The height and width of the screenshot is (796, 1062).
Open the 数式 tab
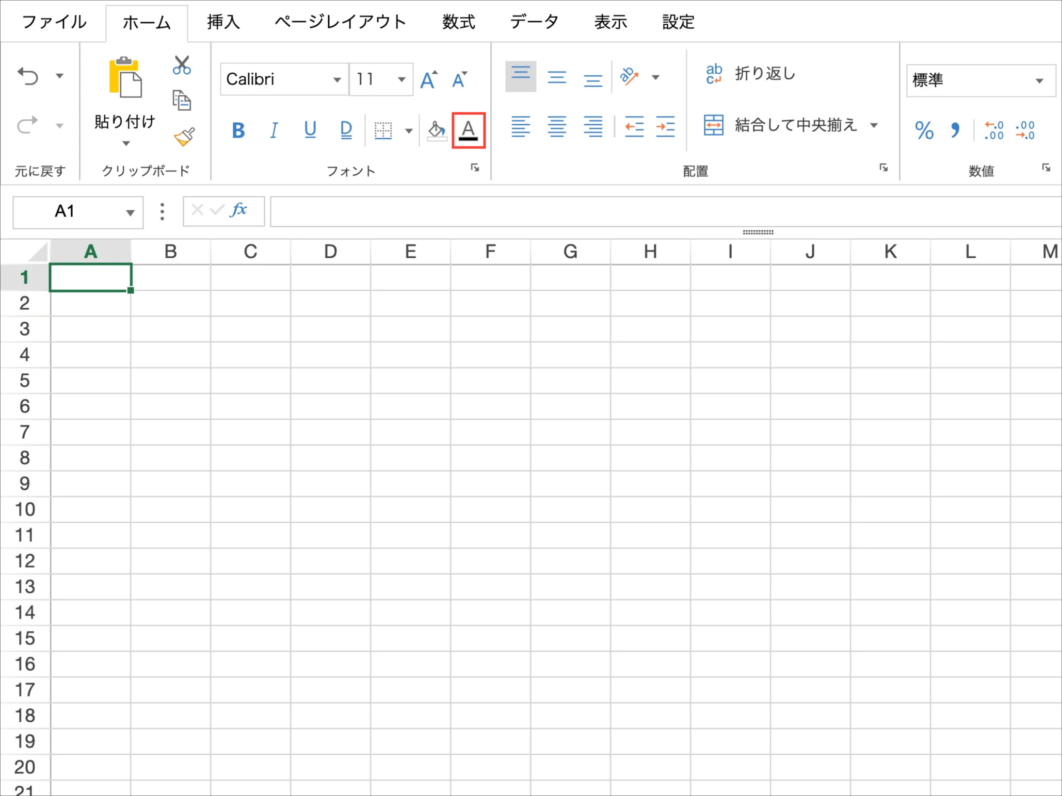(x=458, y=22)
